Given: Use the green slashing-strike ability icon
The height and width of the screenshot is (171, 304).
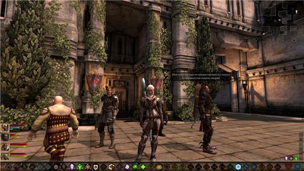Looking at the screenshot, I should pos(135,167).
